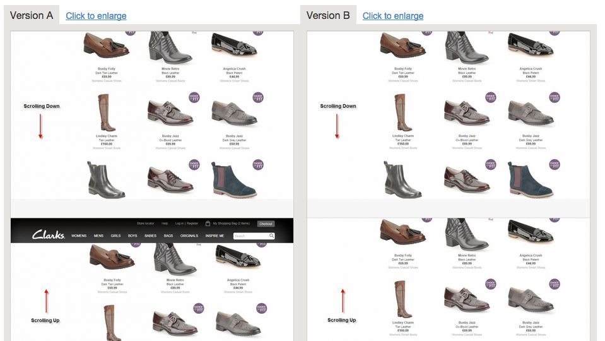The width and height of the screenshot is (605, 341).
Task: Click Choice of Fit badge on Ox-Blood Busby Jazz, Version A scrolling-down view
Action: 194,97
